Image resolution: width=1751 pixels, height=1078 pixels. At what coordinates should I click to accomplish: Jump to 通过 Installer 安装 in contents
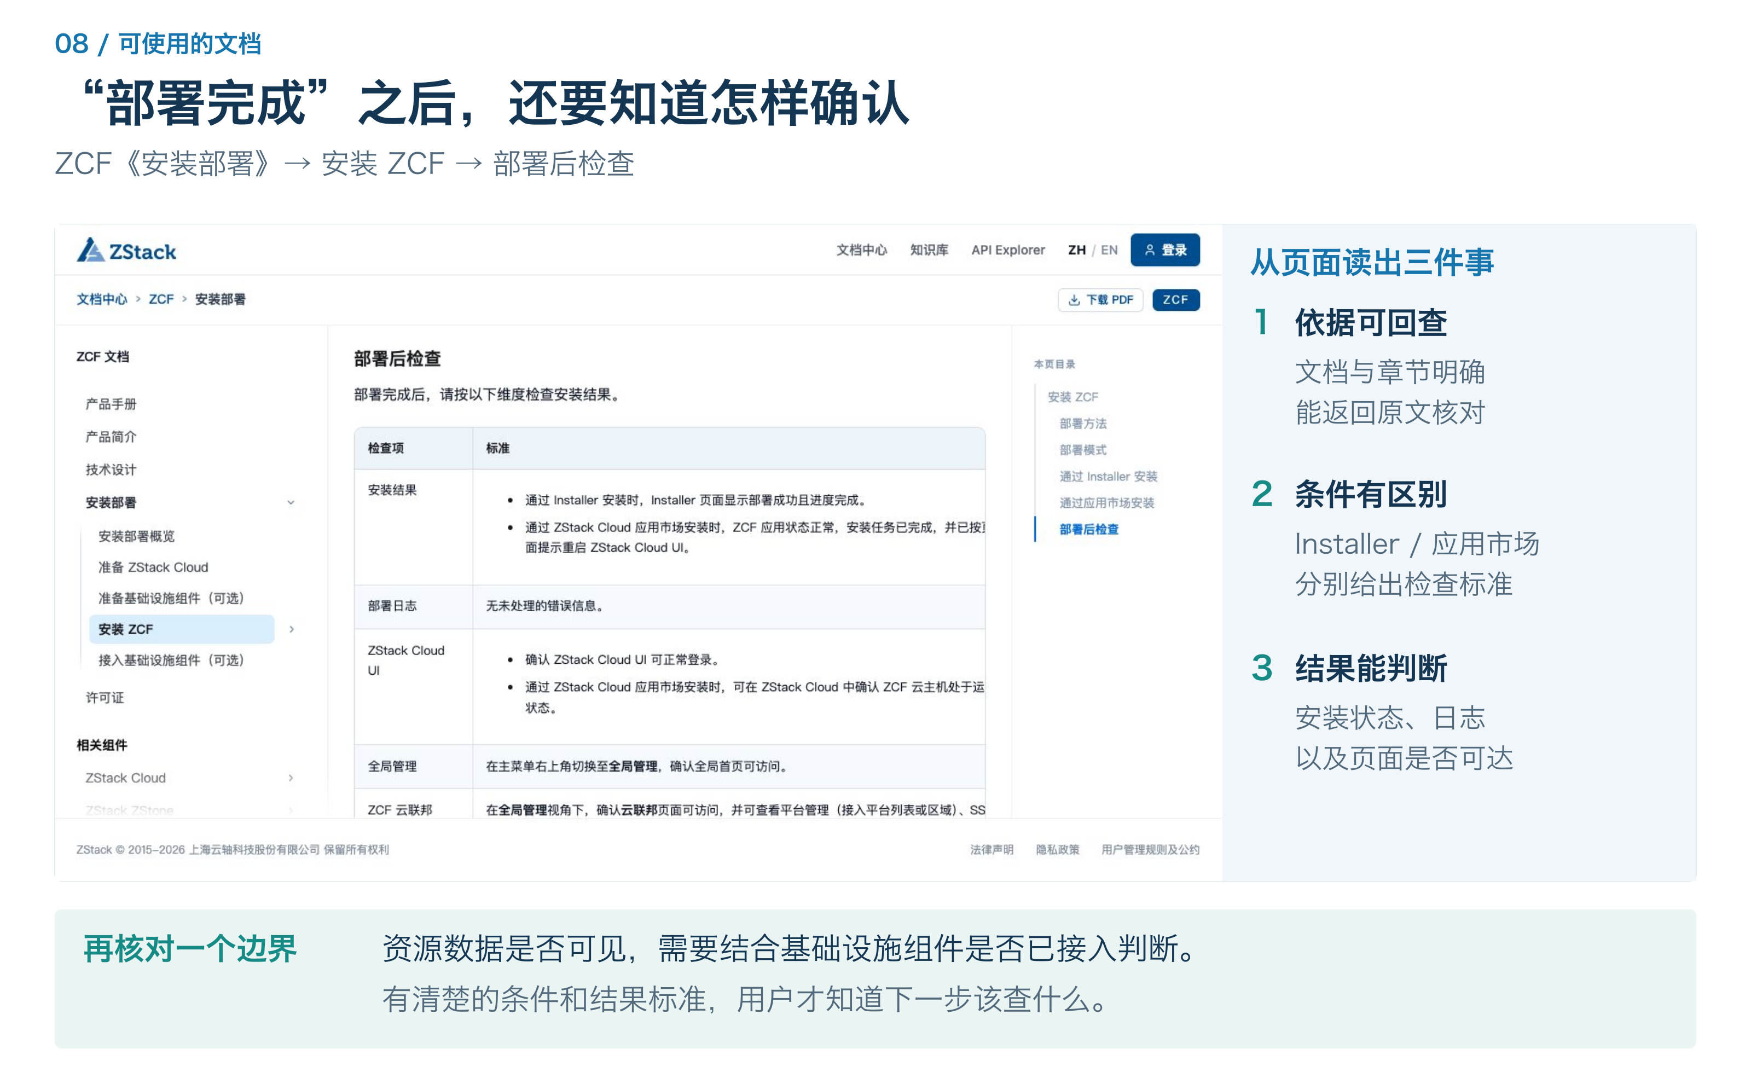coord(1108,476)
